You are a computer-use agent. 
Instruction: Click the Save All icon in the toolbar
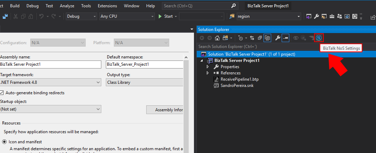point(5,17)
